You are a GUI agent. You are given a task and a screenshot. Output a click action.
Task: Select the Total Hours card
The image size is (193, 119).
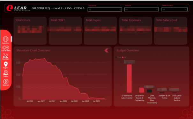point(30,31)
